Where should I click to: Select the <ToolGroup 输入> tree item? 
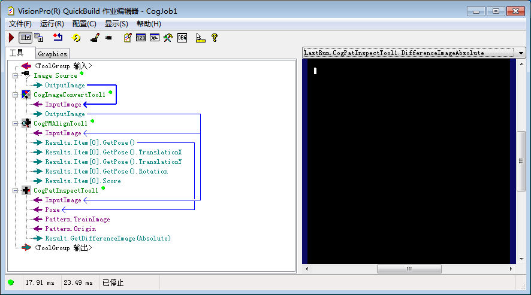pos(63,66)
